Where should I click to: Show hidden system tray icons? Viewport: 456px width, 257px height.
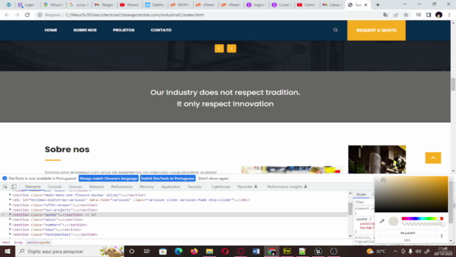coord(395,251)
